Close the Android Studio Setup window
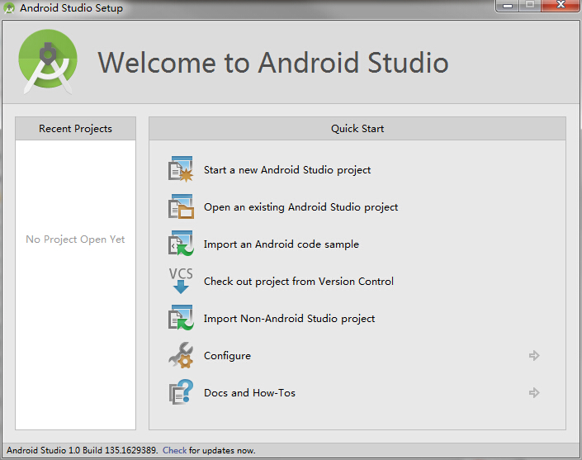582x460 pixels. 561,6
